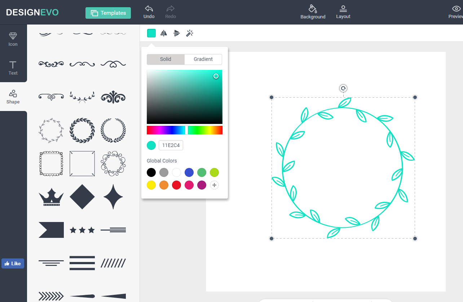
Task: Click the bottom-right selection handle
Action: point(415,239)
